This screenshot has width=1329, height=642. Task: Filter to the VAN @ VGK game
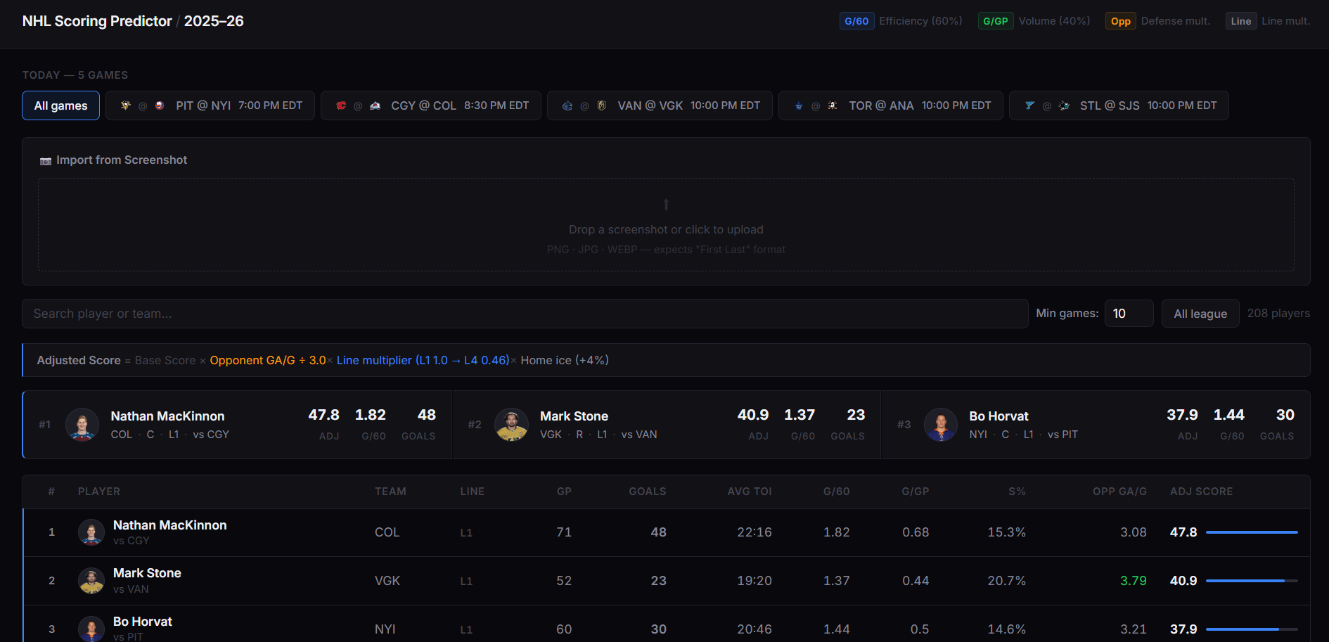(660, 105)
